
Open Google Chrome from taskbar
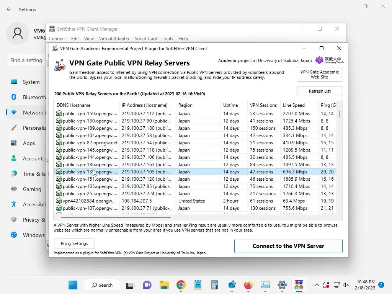pos(181,285)
